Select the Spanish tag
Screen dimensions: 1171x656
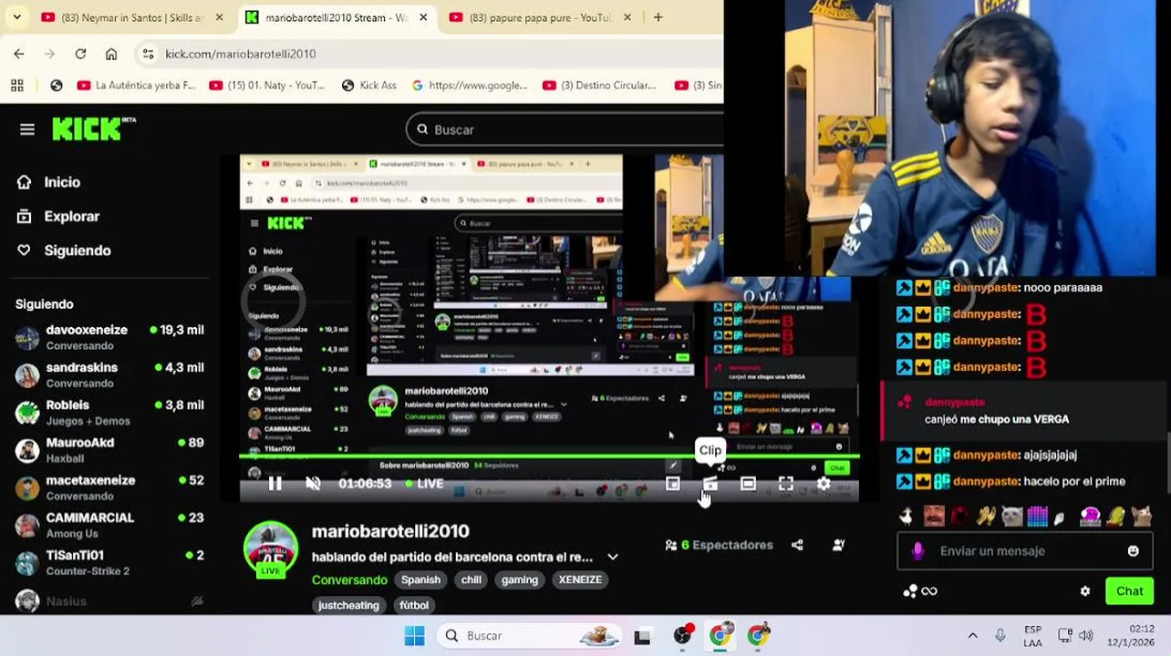click(420, 579)
